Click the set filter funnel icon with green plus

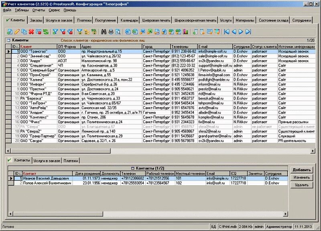(55, 32)
